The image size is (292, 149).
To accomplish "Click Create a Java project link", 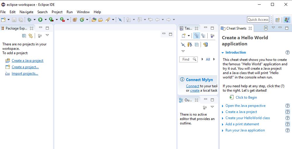I will [x=27, y=61].
